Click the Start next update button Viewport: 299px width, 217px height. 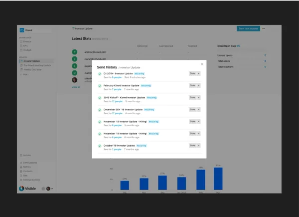248,28
